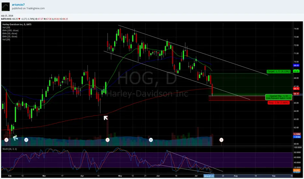304x179 pixels.
Task: Click the upcoming earnings E marker after July
Action: pos(221,140)
